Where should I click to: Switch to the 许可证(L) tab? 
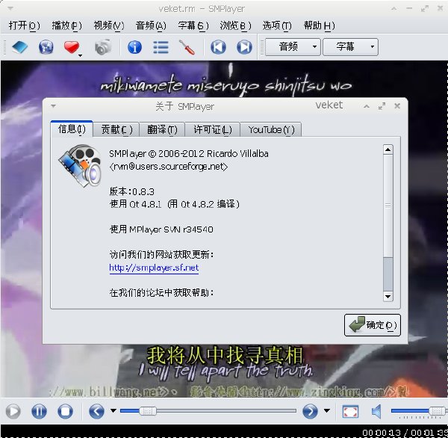tap(213, 129)
